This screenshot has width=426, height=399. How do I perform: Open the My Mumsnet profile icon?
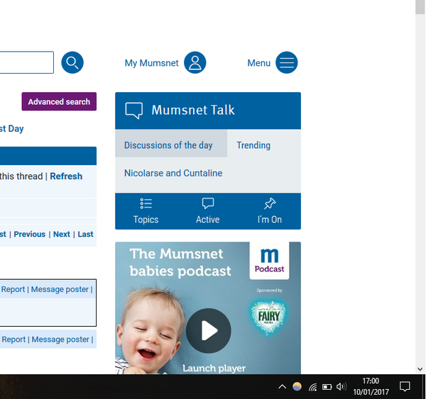click(195, 62)
